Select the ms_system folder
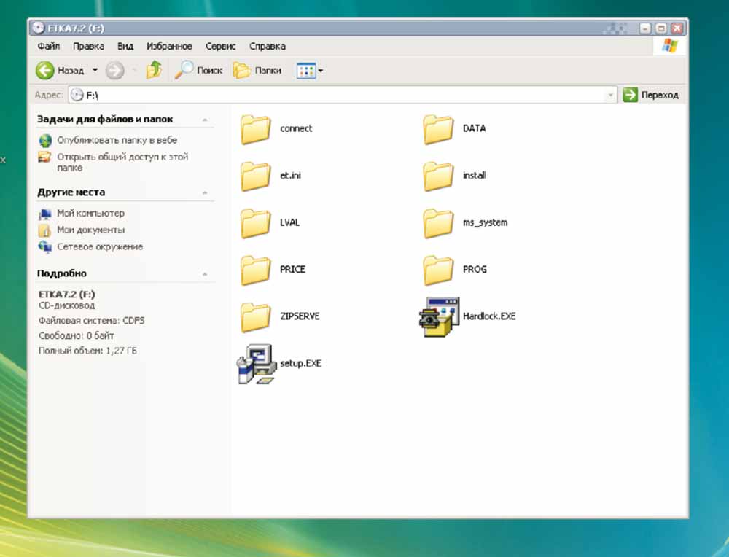 [x=438, y=223]
